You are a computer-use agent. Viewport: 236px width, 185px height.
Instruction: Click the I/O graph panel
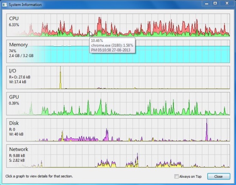118,78
